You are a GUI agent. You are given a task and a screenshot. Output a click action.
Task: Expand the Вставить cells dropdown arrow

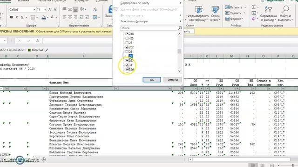[245, 7]
